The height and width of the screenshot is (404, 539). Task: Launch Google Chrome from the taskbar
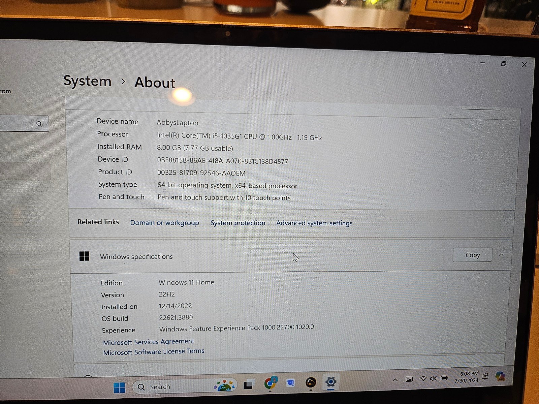tap(270, 383)
